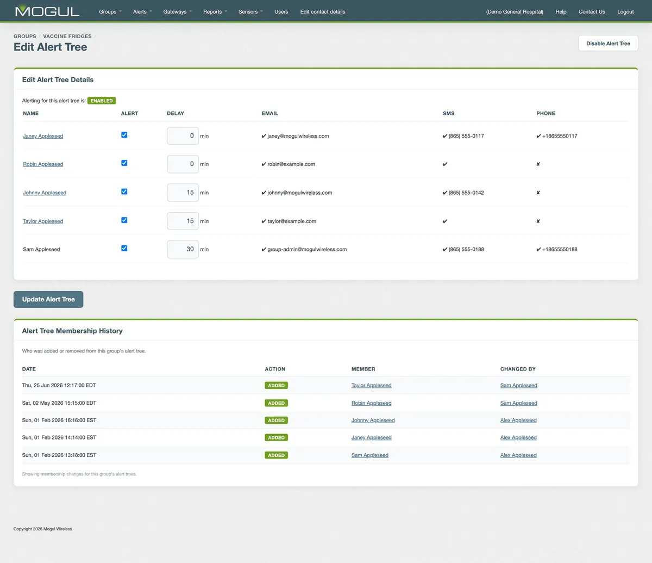Image resolution: width=652 pixels, height=563 pixels.
Task: Click SMS number (865) 555-0117
Action: (466, 136)
